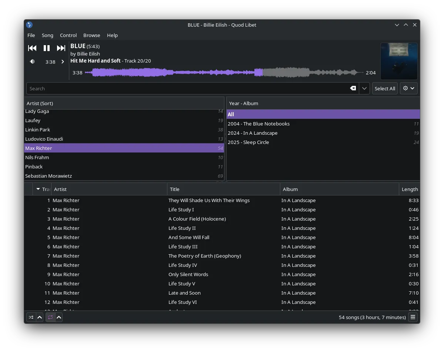
Task: Sort by the Artist column header
Action: pos(109,189)
